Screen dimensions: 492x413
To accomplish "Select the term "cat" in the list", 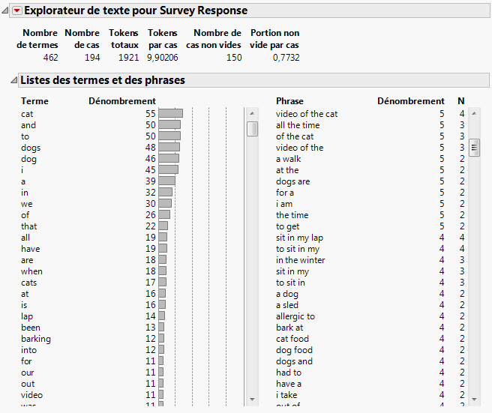I will pyautogui.click(x=27, y=114).
